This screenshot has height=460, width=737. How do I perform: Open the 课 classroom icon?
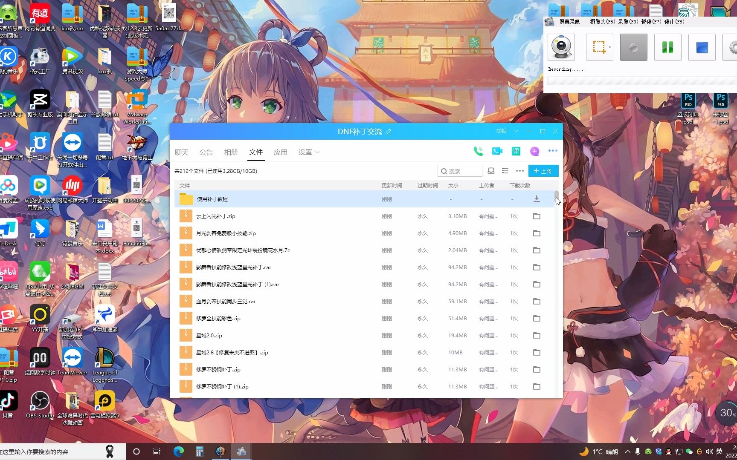[x=516, y=151]
